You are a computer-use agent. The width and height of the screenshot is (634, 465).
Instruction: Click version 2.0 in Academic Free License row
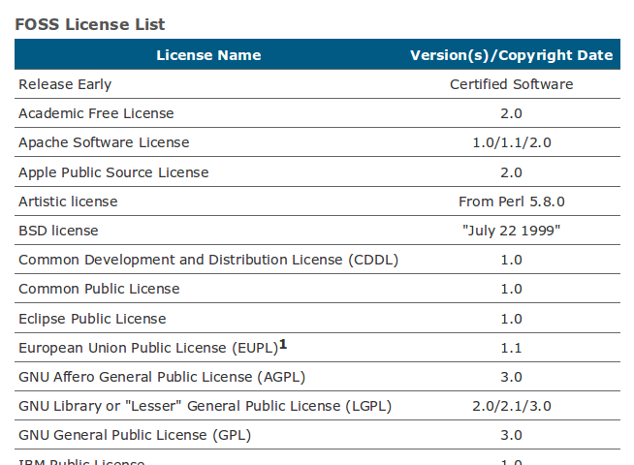pos(512,113)
